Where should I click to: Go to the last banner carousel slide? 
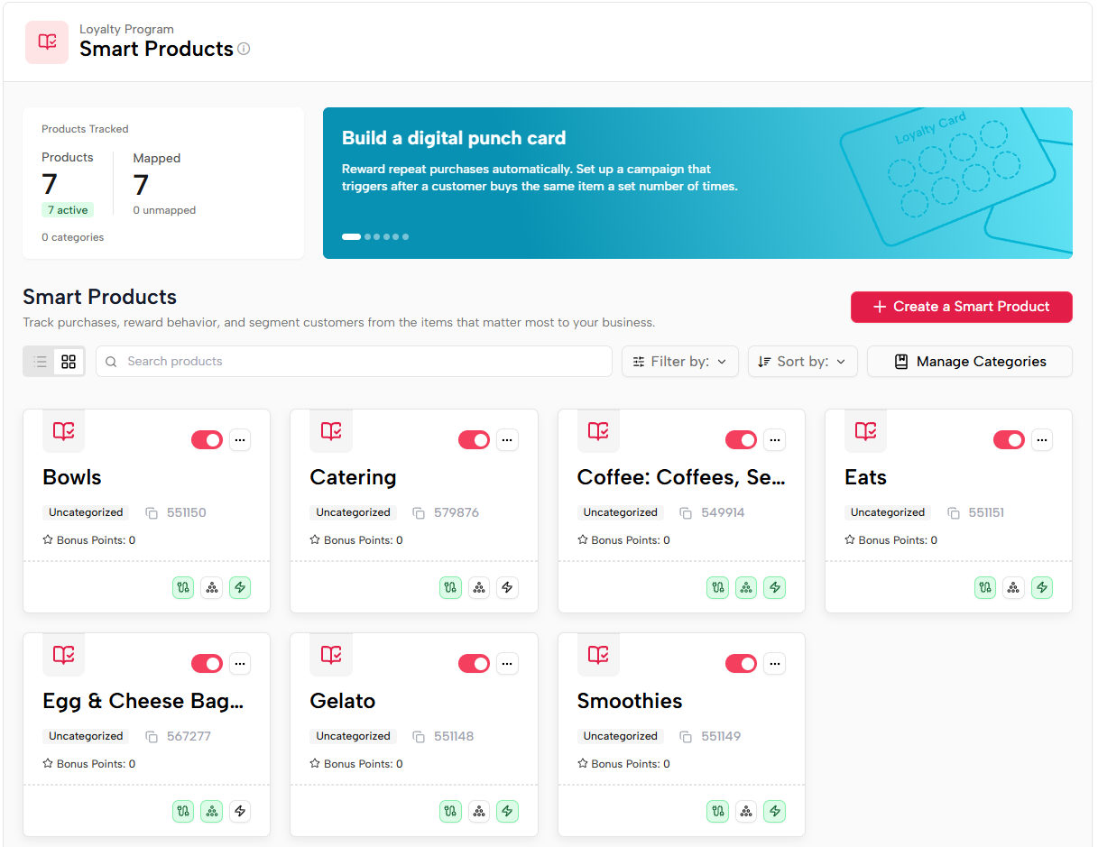coord(406,237)
